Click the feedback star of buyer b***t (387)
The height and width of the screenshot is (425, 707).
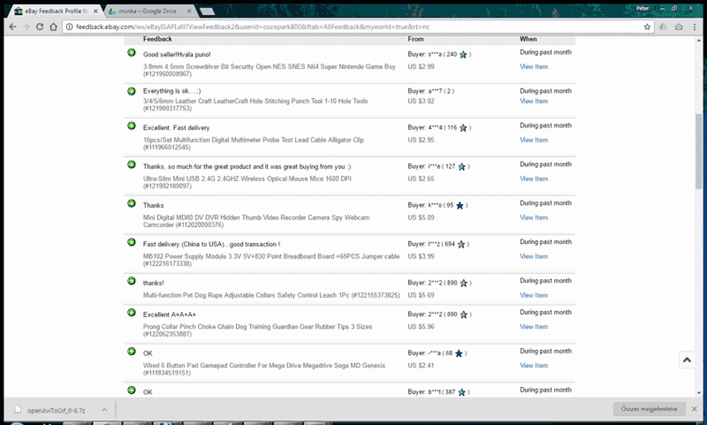tap(461, 392)
